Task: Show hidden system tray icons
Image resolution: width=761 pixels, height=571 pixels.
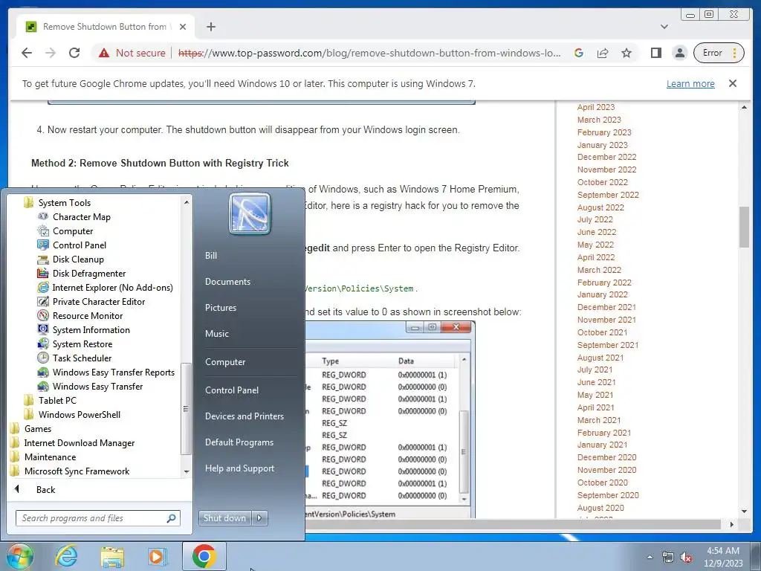Action: [650, 558]
